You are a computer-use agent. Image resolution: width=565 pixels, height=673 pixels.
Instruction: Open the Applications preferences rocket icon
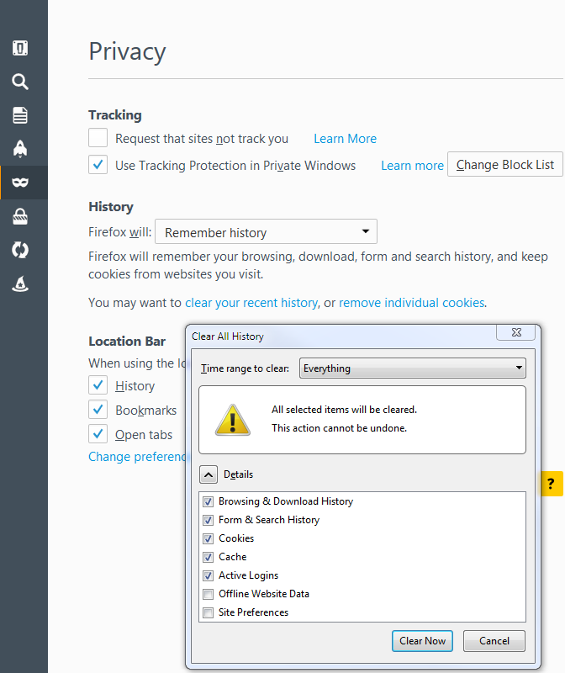pyautogui.click(x=20, y=149)
